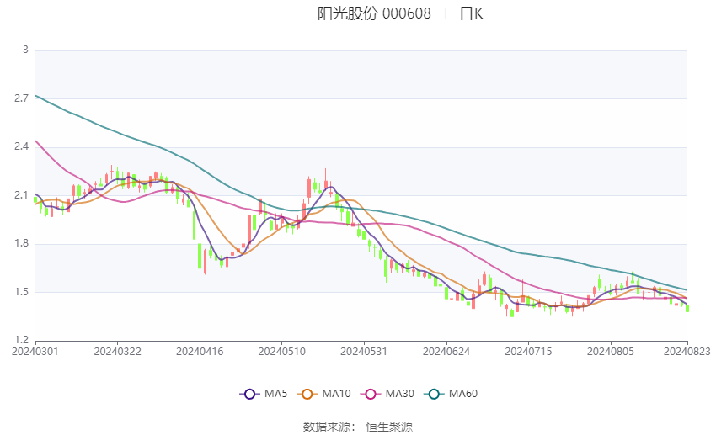Click x-axis date label 20240416

(200, 352)
